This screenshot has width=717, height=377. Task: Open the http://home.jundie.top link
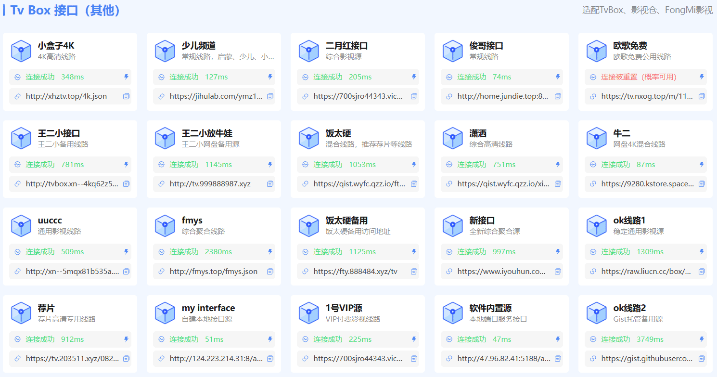coord(503,96)
